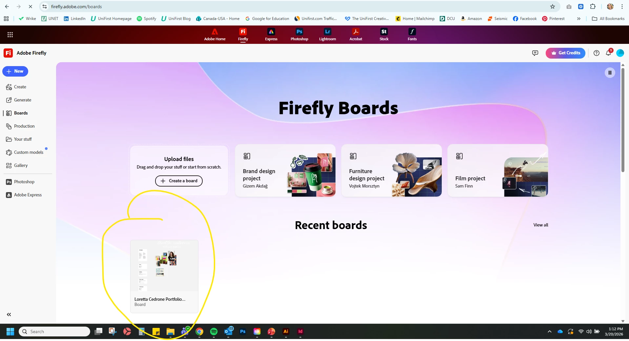Pause the hero background animation
Image resolution: width=629 pixels, height=341 pixels.
coord(610,73)
